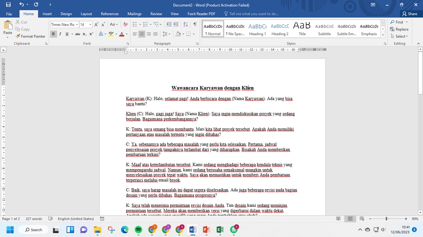Toggle strikethrough formatting
Viewport: 423px width, 237px height.
click(x=78, y=34)
